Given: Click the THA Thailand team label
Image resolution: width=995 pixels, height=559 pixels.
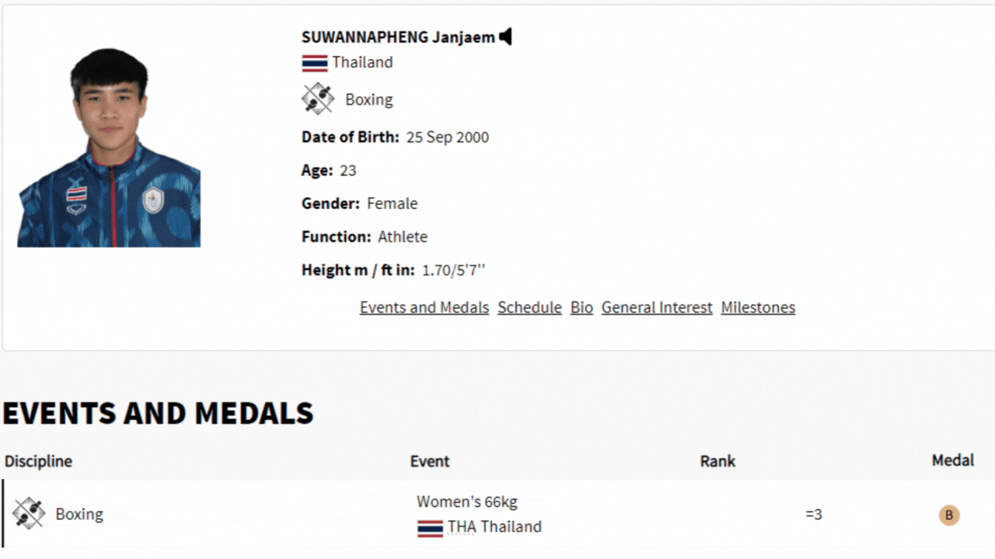Looking at the screenshot, I should point(494,527).
